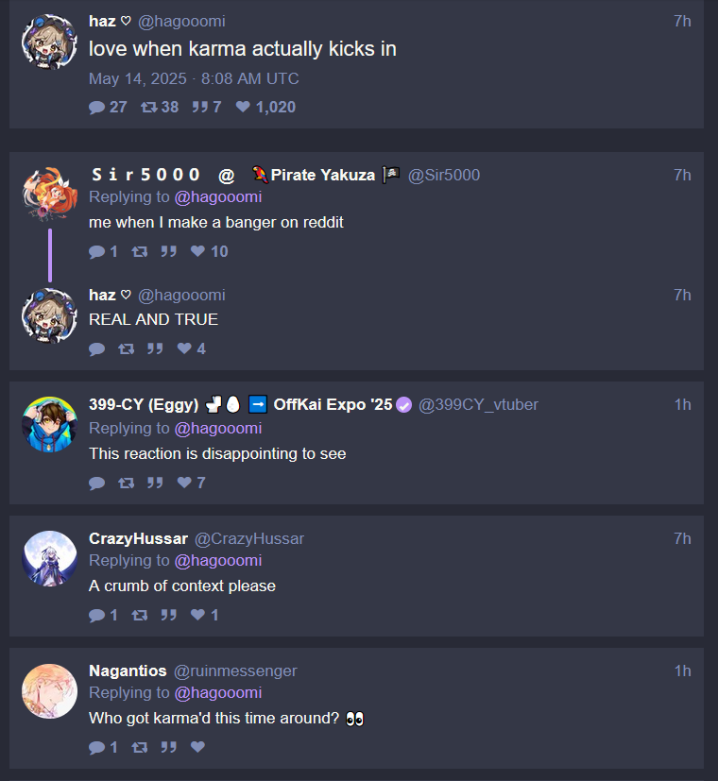Like CrazyHussar's 'crumb of context' reply

(x=197, y=615)
